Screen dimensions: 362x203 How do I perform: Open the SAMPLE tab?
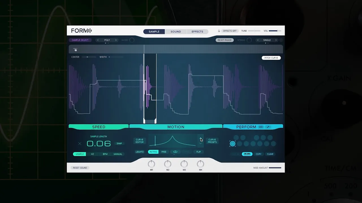click(154, 32)
